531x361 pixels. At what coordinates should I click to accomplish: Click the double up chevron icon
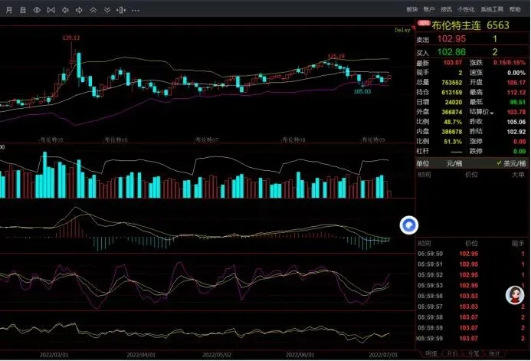pyautogui.click(x=93, y=10)
